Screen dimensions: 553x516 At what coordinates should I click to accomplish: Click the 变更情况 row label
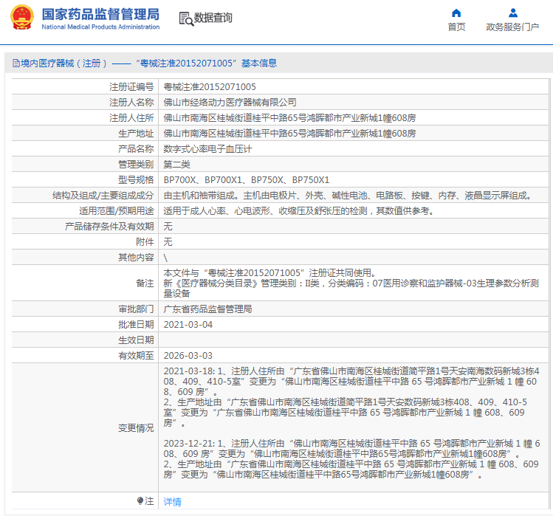pyautogui.click(x=136, y=428)
